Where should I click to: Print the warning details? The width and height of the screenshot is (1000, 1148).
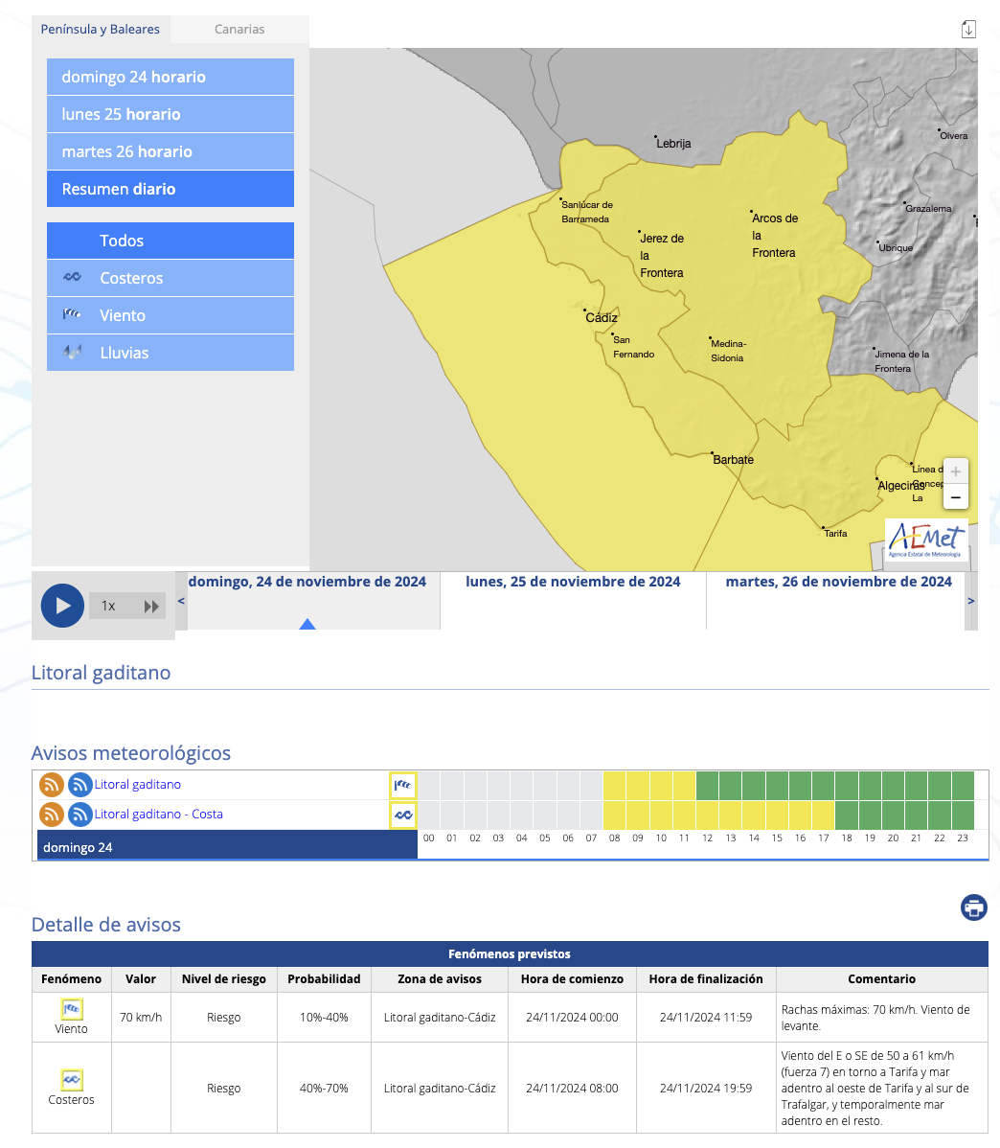click(973, 907)
